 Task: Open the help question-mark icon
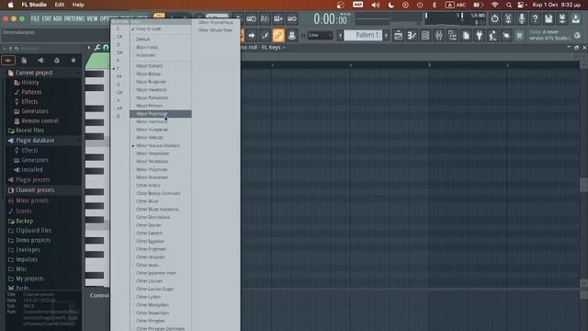535,18
